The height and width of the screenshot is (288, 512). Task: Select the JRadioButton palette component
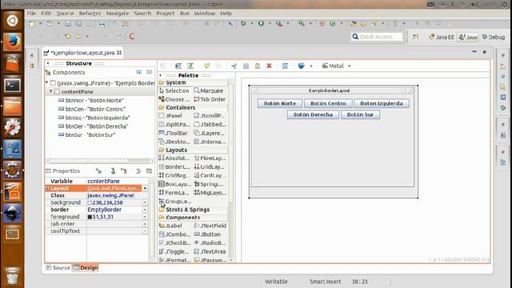point(210,243)
